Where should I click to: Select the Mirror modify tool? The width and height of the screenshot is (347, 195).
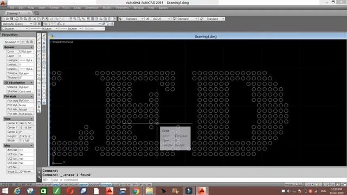click(44, 43)
